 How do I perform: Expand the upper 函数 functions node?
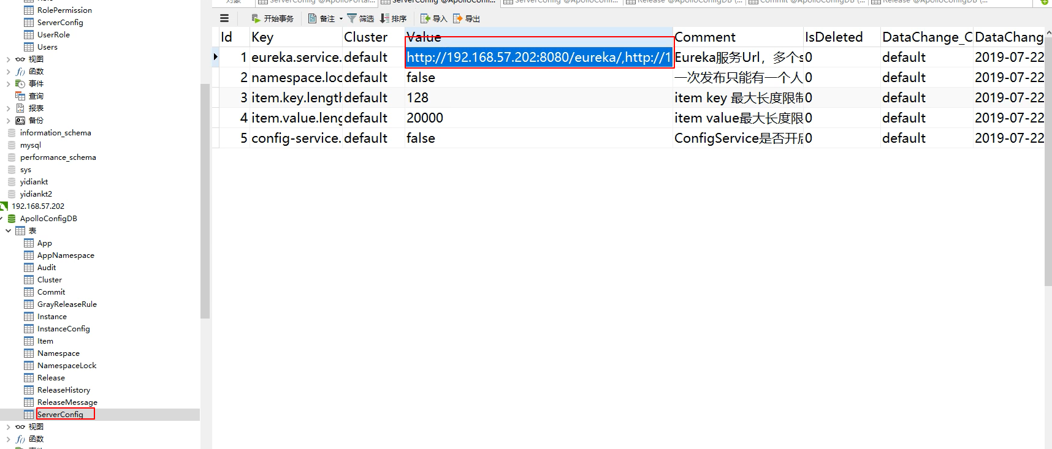8,72
